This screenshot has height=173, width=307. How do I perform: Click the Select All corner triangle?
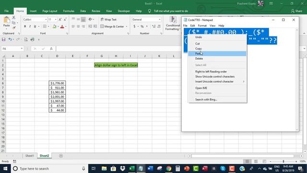(x=3, y=56)
